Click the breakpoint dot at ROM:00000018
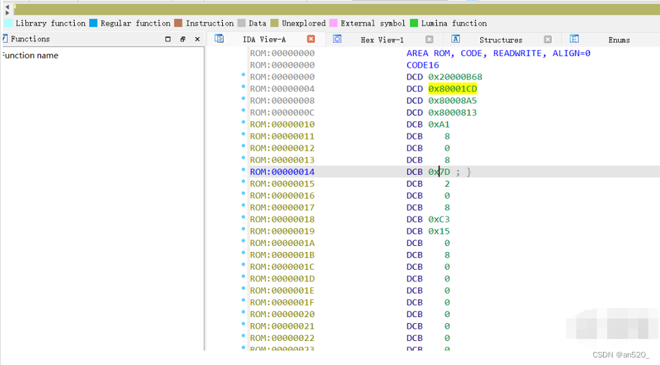The width and height of the screenshot is (660, 365). pyautogui.click(x=244, y=217)
